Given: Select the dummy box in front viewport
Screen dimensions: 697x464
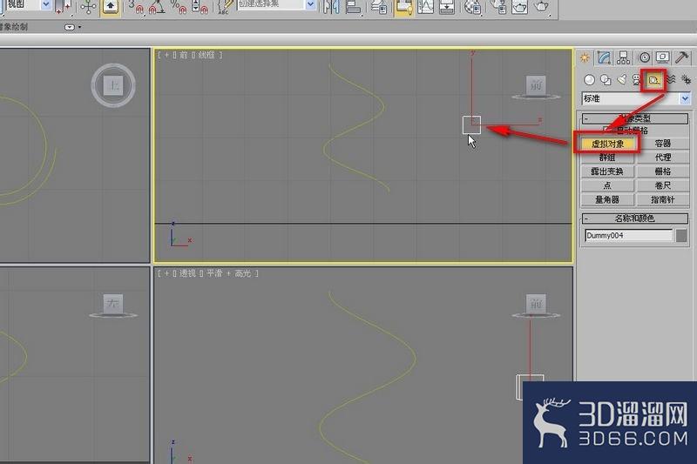Looking at the screenshot, I should coord(471,124).
